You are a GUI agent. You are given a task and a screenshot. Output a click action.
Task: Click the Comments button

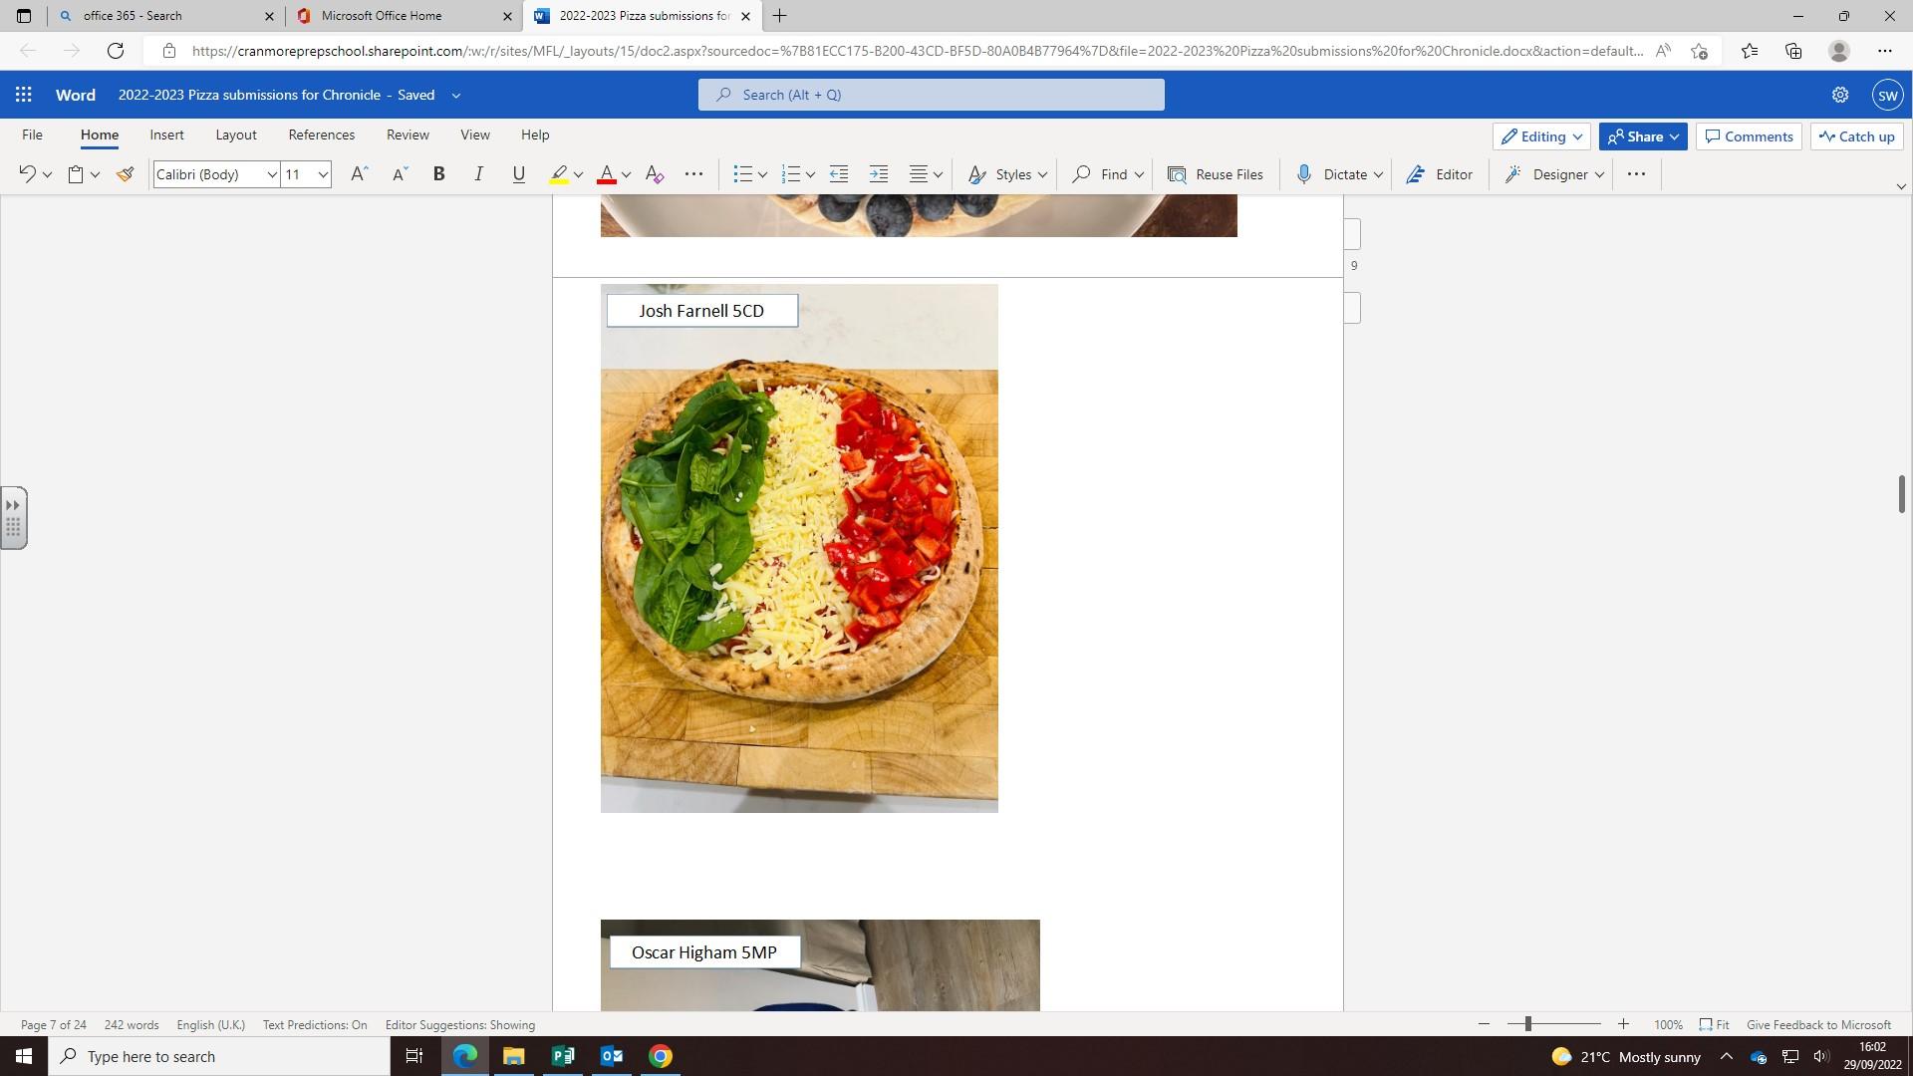pyautogui.click(x=1749, y=136)
